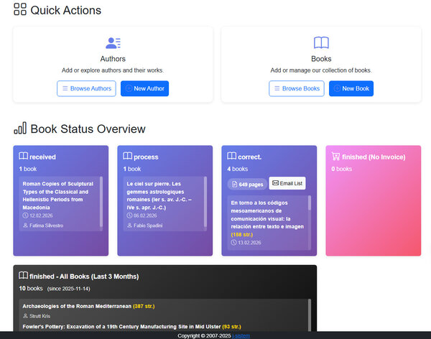Click the bar chart icon beside Book Status Overview
This screenshot has width=431, height=339.
tap(20, 129)
